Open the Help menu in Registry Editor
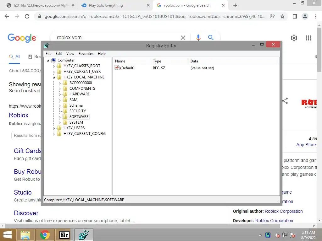The image size is (322, 241). tap(102, 54)
